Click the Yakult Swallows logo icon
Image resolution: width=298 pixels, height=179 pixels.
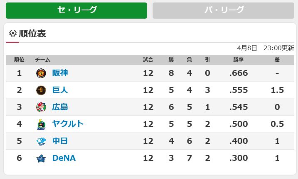(41, 124)
